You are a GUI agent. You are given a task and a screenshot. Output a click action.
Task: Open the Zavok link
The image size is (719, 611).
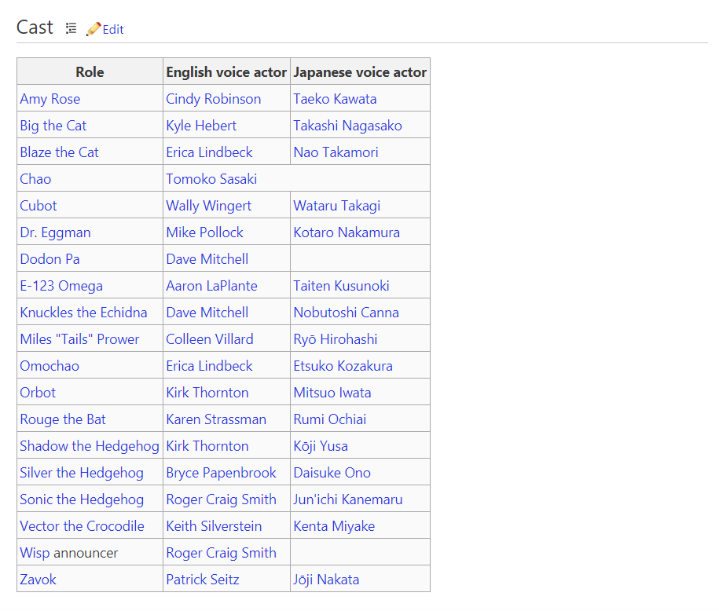click(38, 580)
